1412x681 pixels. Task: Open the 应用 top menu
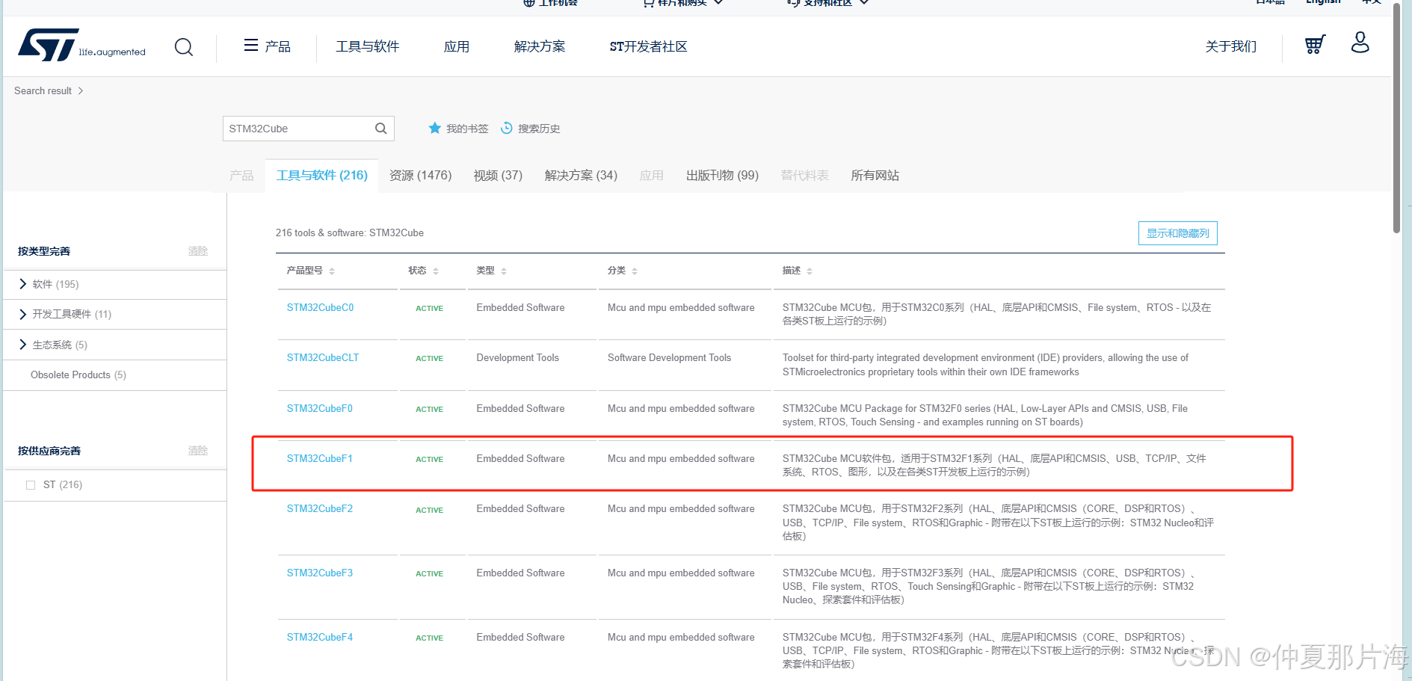[456, 46]
